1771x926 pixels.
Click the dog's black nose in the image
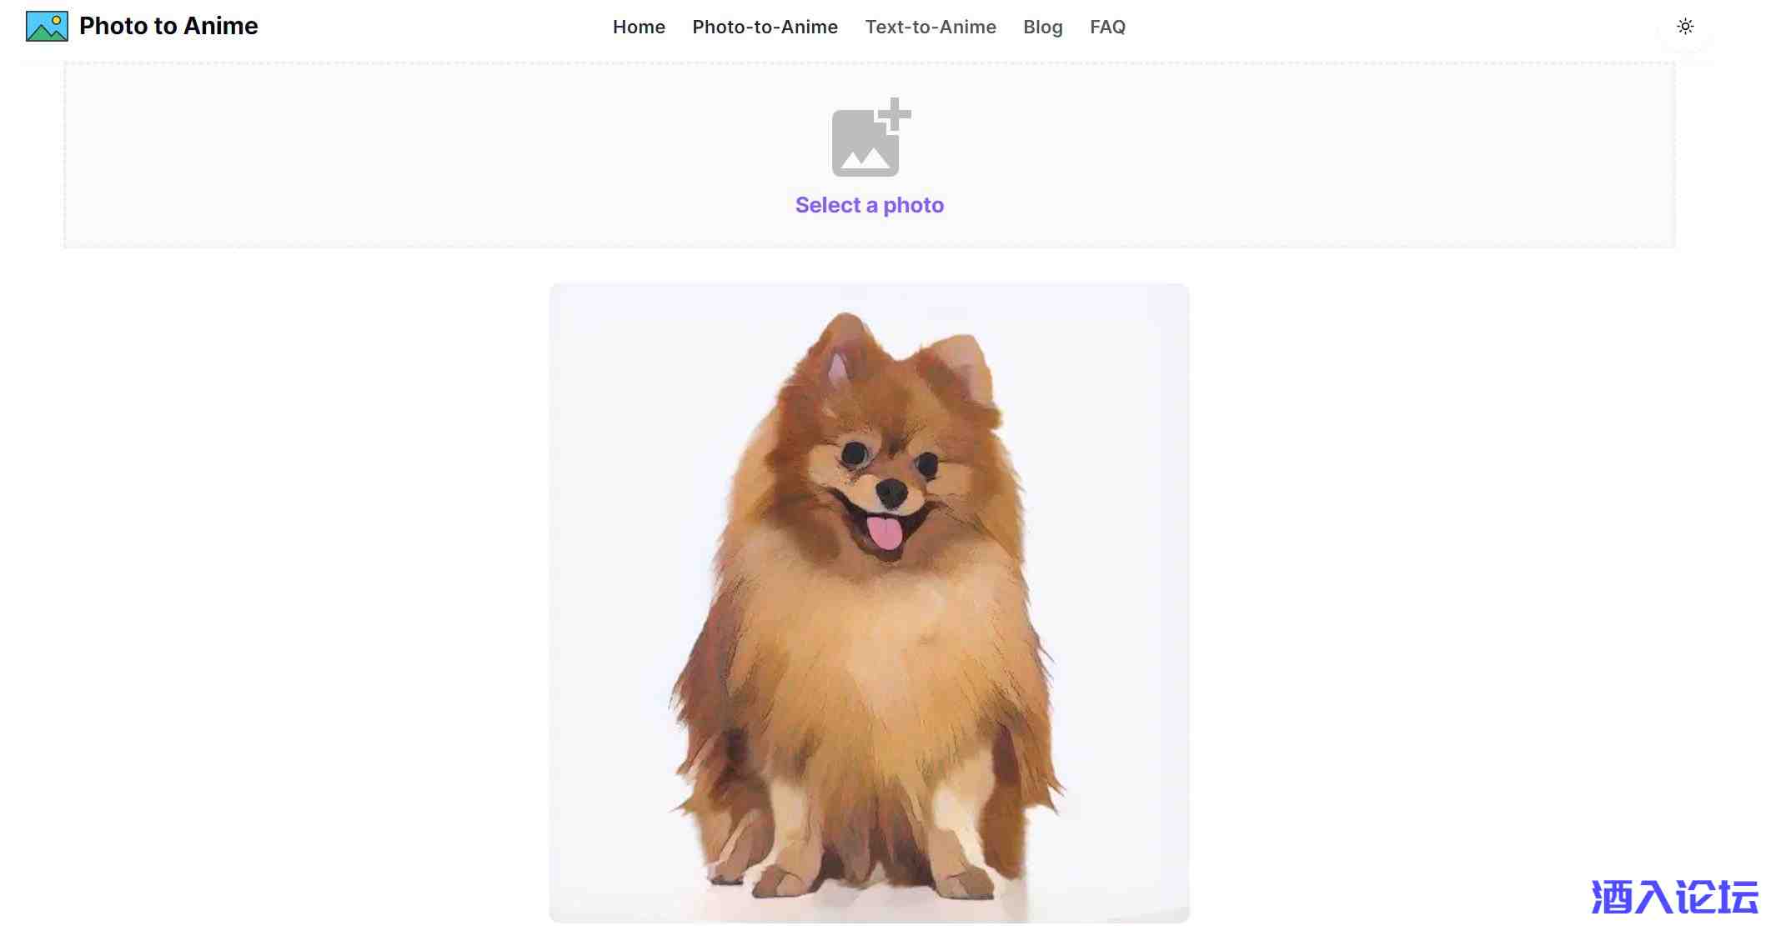(x=891, y=493)
